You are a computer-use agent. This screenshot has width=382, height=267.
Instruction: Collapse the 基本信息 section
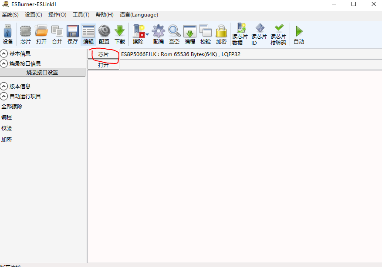4,53
